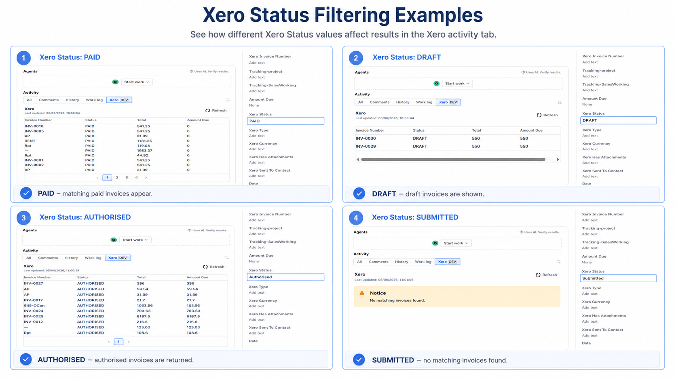Click Add text under Xero Type in the AUTHORISED panel
This screenshot has width=676, height=380.
pyautogui.click(x=257, y=293)
